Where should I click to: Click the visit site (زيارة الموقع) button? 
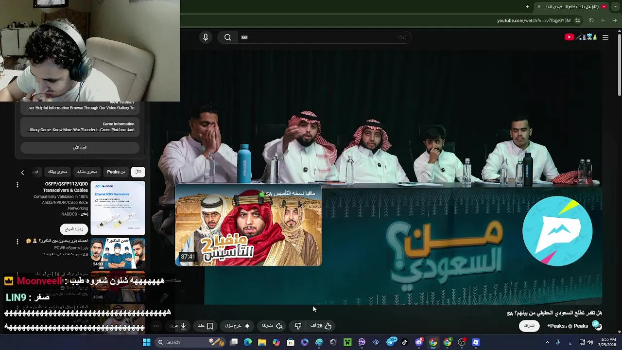[x=74, y=229]
